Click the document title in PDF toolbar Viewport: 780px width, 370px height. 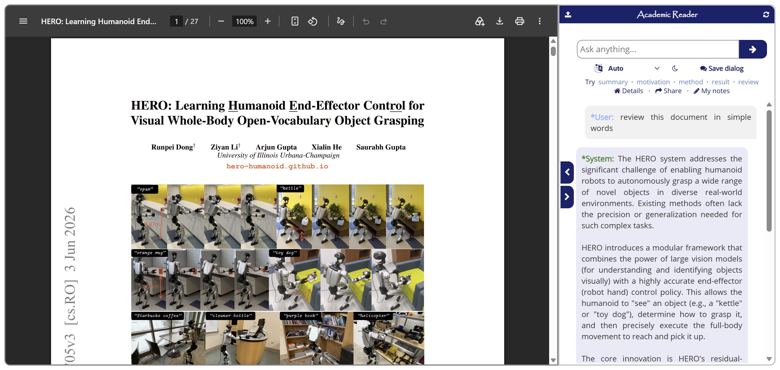pyautogui.click(x=99, y=21)
